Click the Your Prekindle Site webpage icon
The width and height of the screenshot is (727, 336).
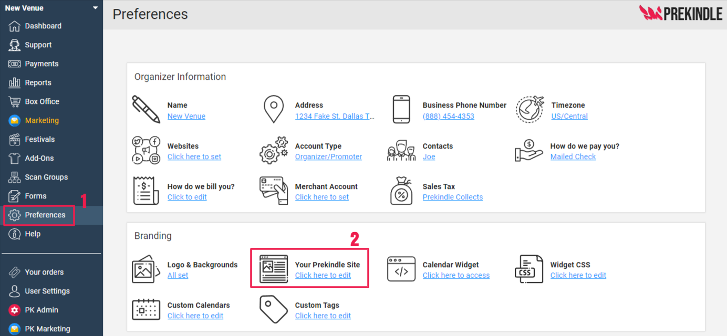tap(274, 269)
